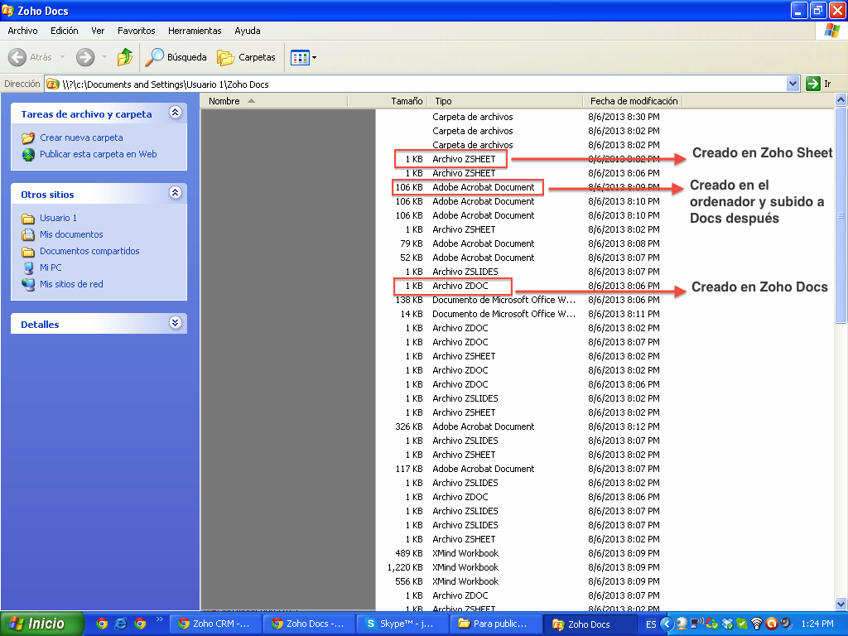Collapse Tareas de archivo y carpeta panel
Viewport: 848px width, 636px height.
point(175,113)
